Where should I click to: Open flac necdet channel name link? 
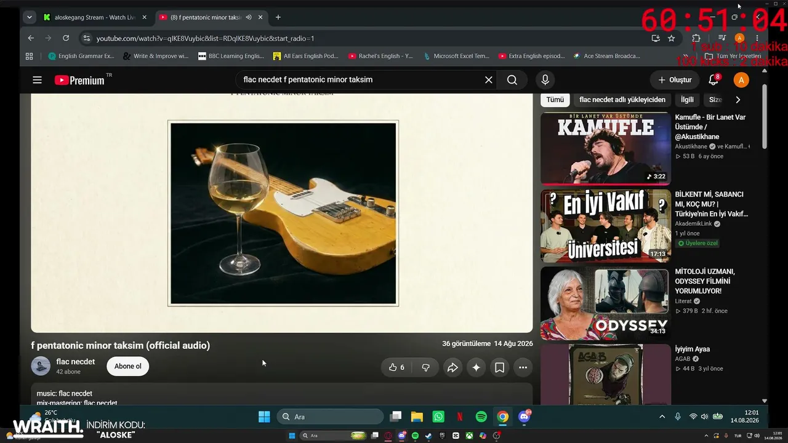(x=76, y=362)
